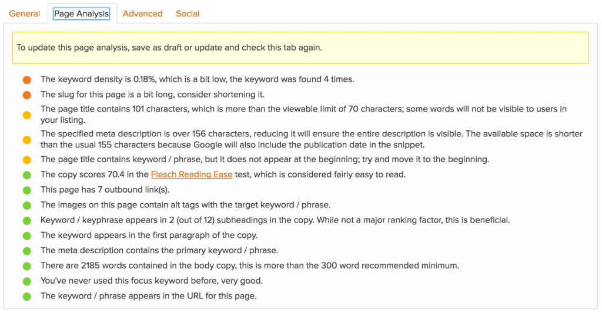Click green dot beside meta description keyword result
Image resolution: width=602 pixels, height=316 pixels.
click(x=27, y=251)
